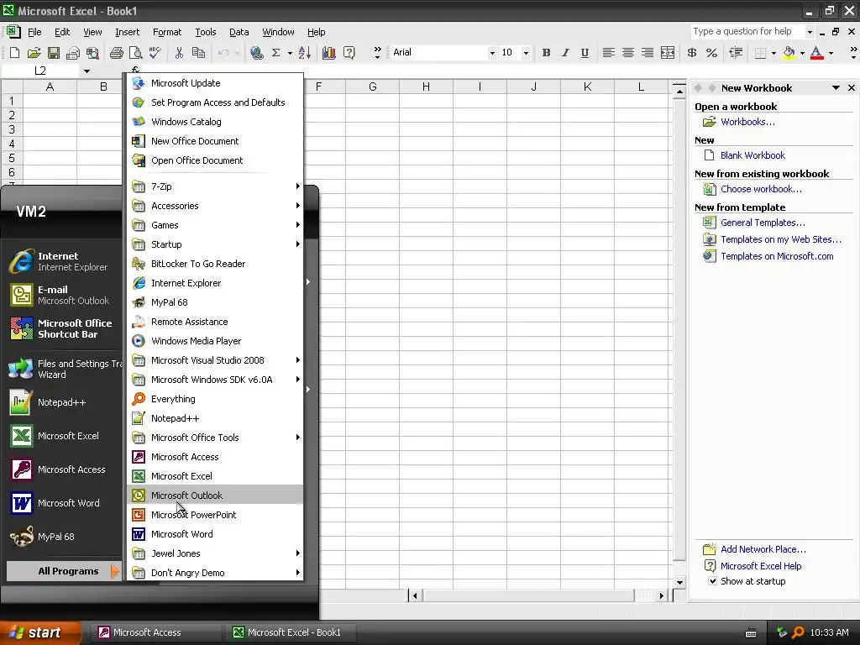This screenshot has width=860, height=645.
Task: Click the horizontal scrollbar right arrow
Action: click(x=662, y=595)
